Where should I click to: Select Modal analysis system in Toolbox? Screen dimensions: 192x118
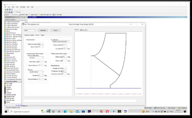[8, 55]
